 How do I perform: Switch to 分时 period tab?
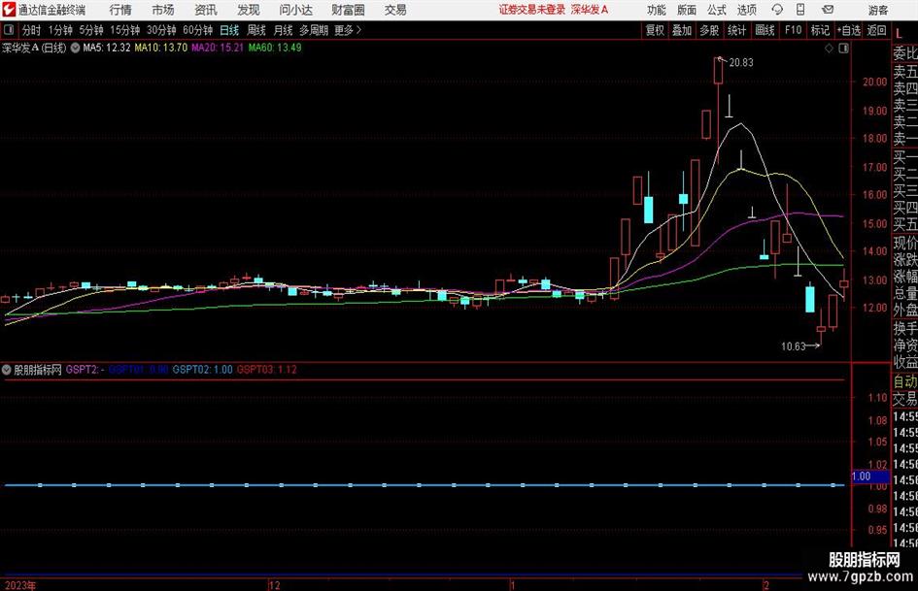32,30
